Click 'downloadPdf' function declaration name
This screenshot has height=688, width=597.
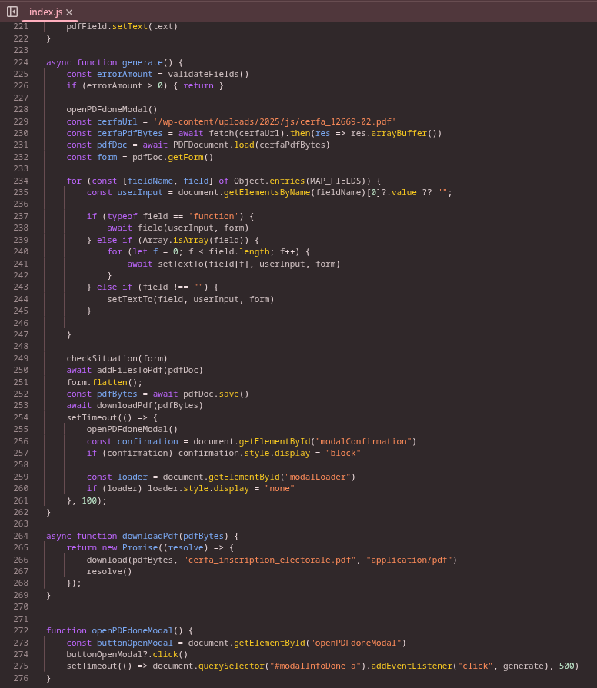150,537
